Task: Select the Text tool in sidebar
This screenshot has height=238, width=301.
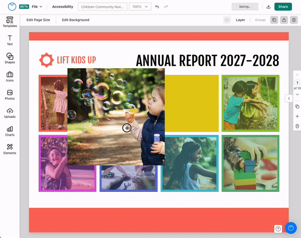Action: pos(10,40)
